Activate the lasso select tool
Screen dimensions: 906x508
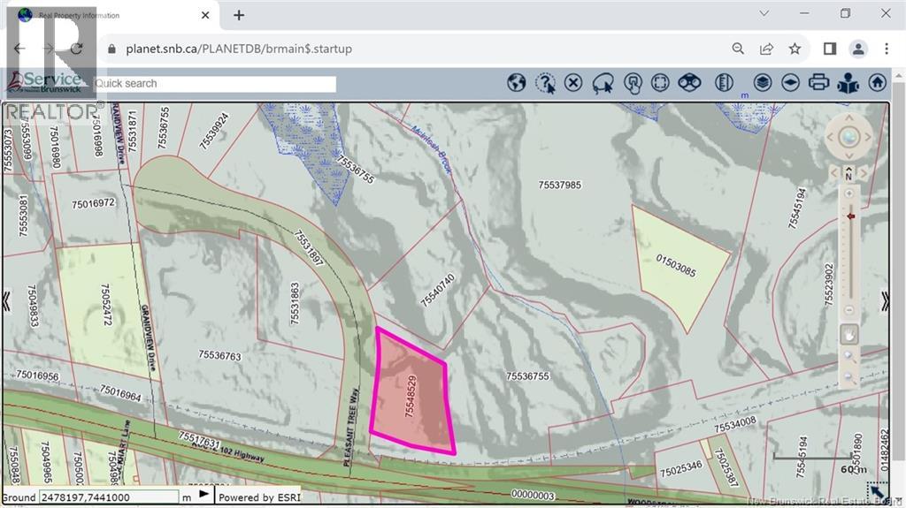point(603,83)
